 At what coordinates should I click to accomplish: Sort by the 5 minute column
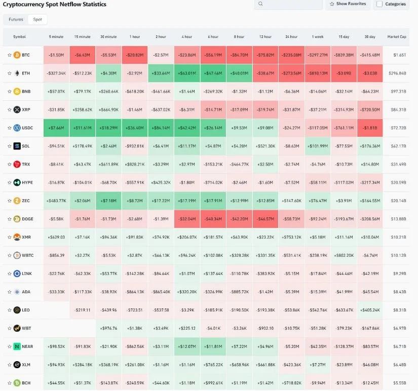point(56,37)
